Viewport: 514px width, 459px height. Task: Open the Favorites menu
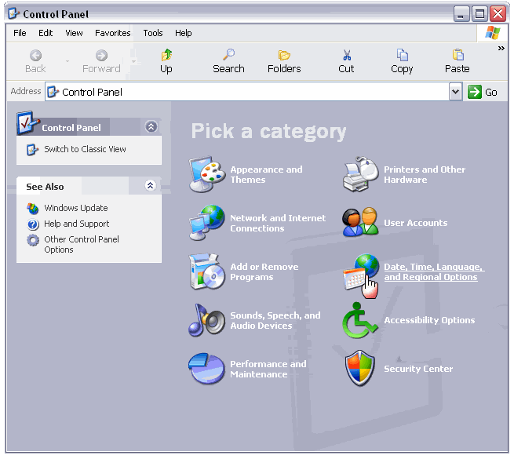click(112, 33)
